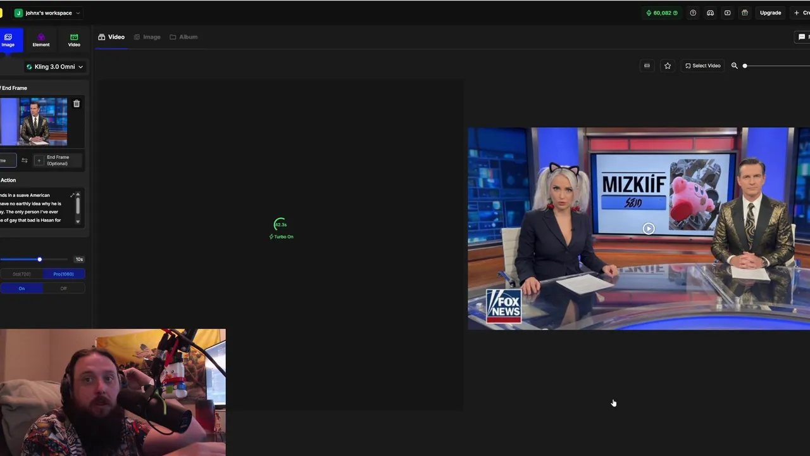
Task: Select the Element mode in sidebar
Action: pyautogui.click(x=41, y=40)
